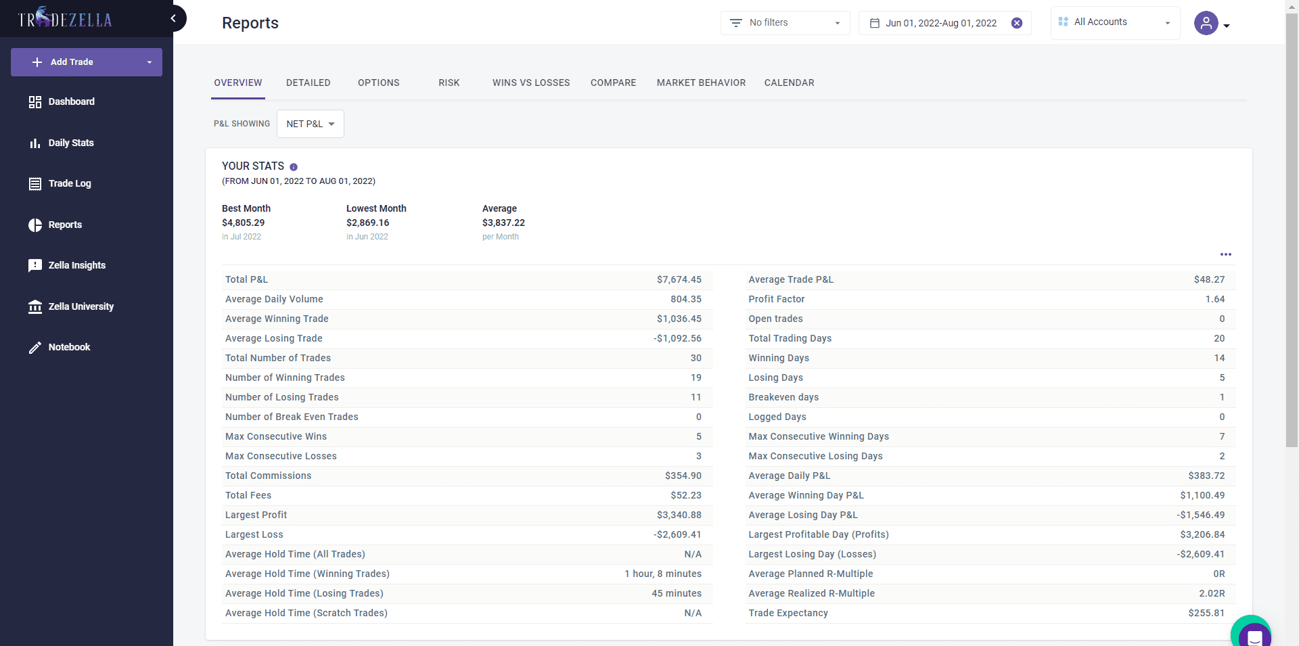Open the Notebook sidebar icon

coord(35,347)
